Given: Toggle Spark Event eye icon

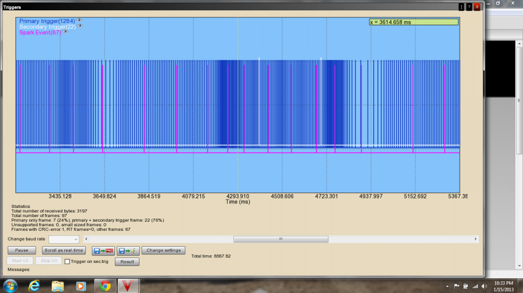Looking at the screenshot, I should tap(65, 32).
